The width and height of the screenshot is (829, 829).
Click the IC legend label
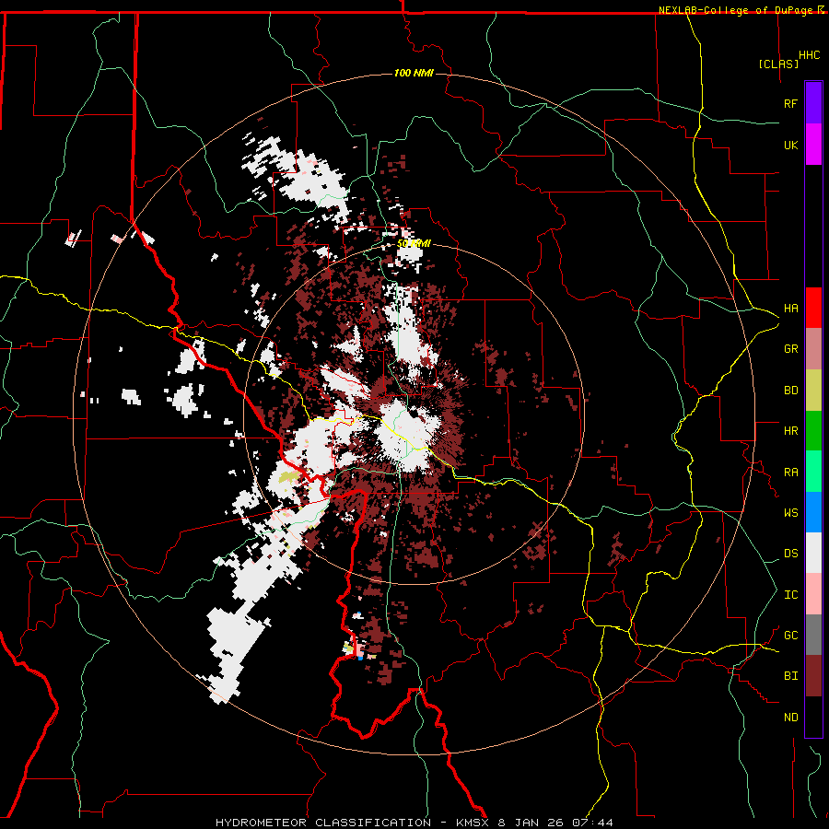coord(790,595)
